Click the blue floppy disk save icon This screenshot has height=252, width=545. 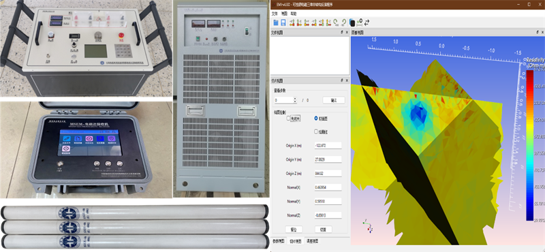coord(283,22)
